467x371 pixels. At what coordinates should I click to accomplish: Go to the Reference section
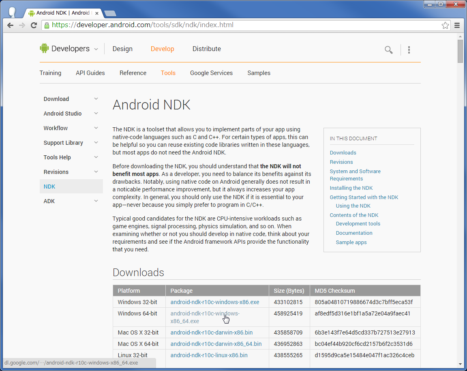133,73
